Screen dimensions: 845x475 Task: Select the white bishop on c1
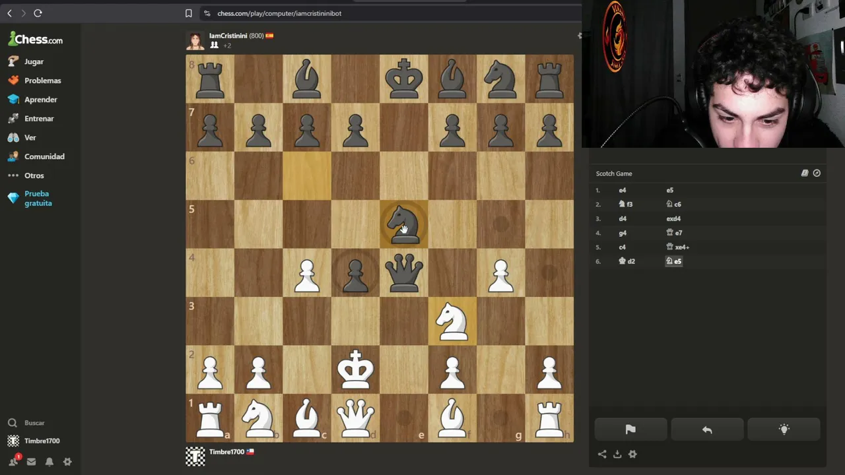tap(307, 418)
